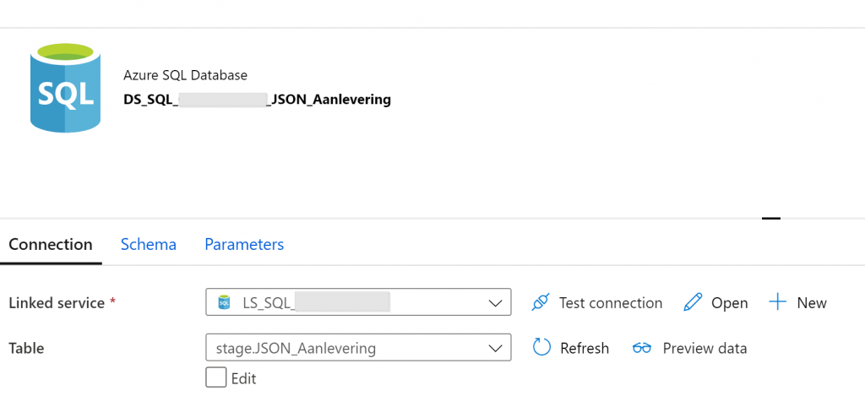
Task: Click the circular arrow Refresh icon
Action: tap(541, 348)
